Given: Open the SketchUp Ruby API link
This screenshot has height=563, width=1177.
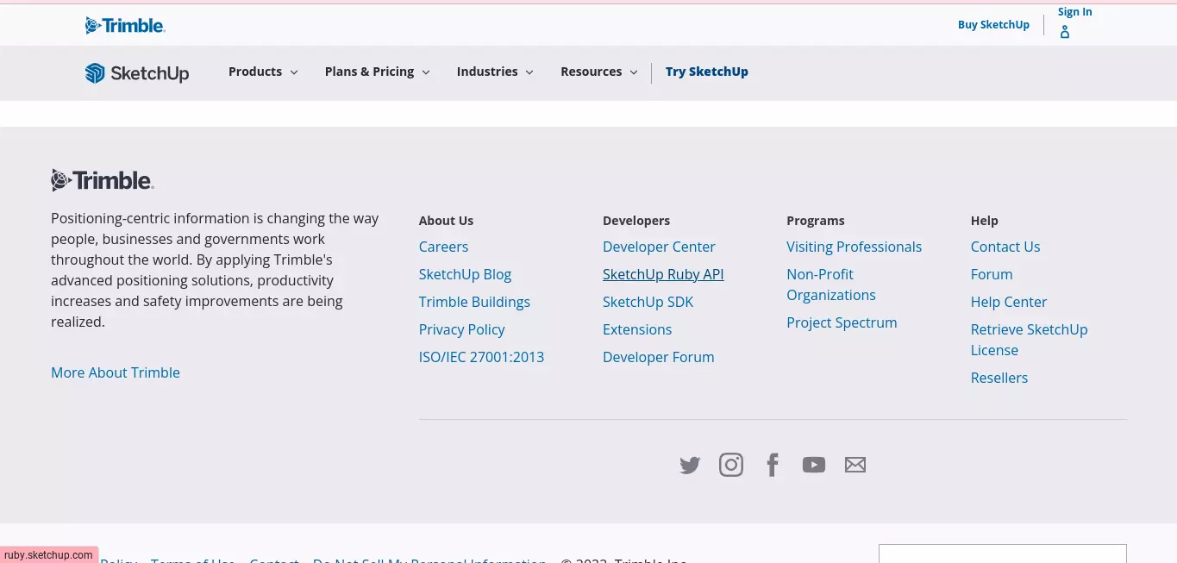Looking at the screenshot, I should tap(663, 274).
